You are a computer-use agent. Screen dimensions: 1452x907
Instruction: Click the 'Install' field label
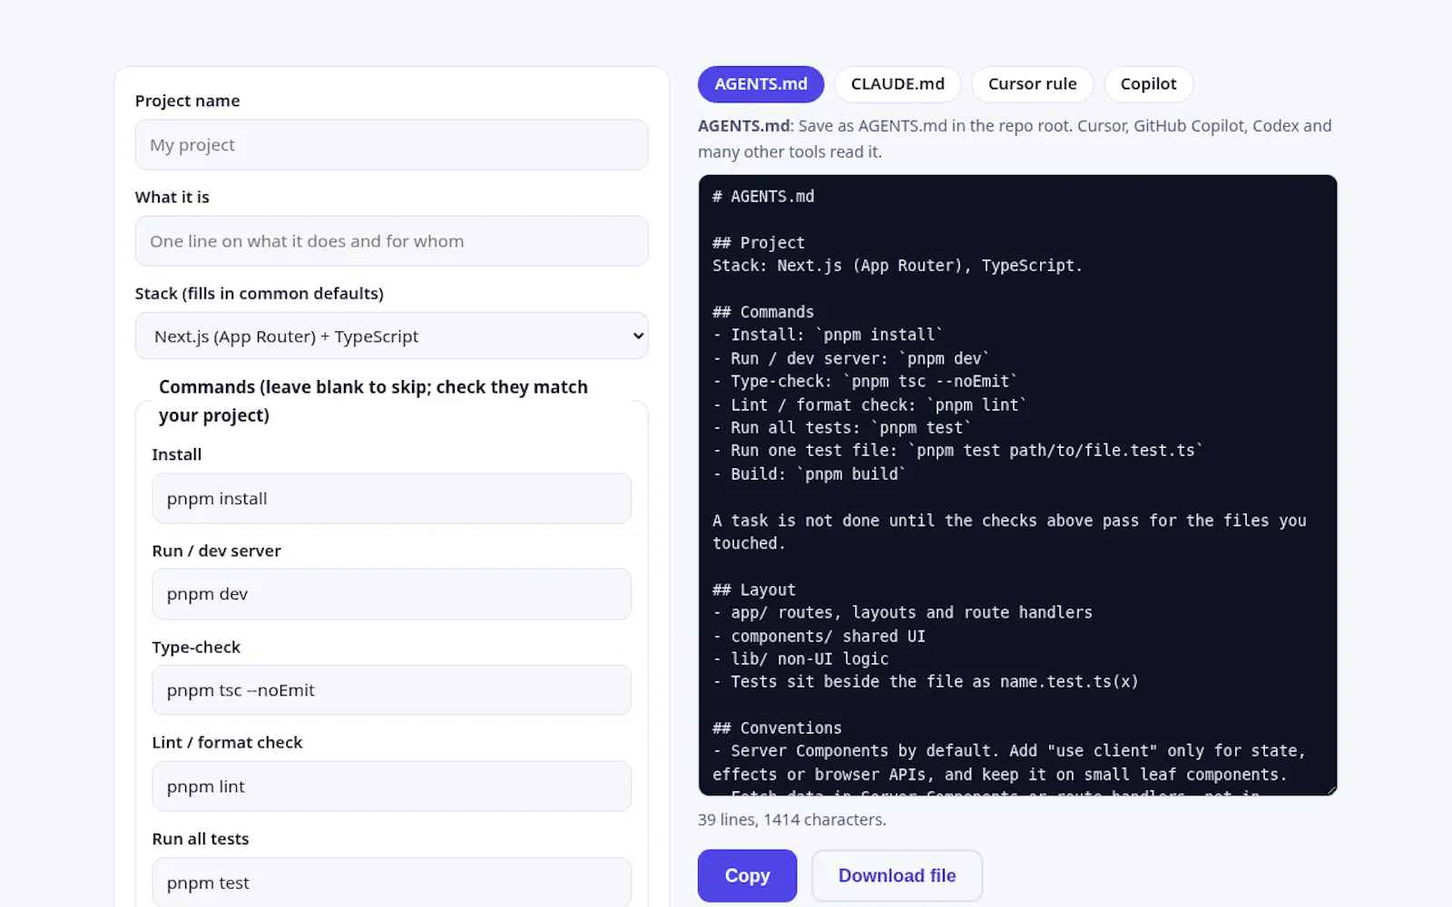tap(177, 454)
